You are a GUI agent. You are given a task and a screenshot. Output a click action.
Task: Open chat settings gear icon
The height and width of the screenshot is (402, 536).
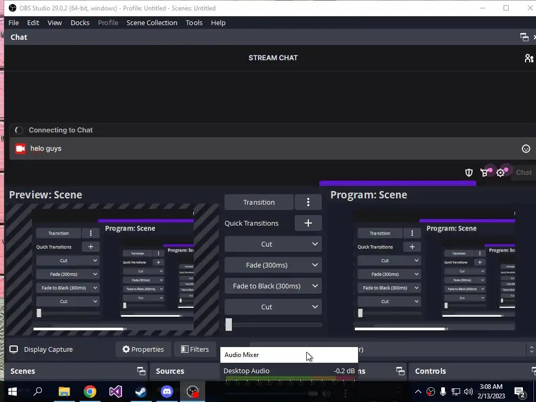(500, 173)
